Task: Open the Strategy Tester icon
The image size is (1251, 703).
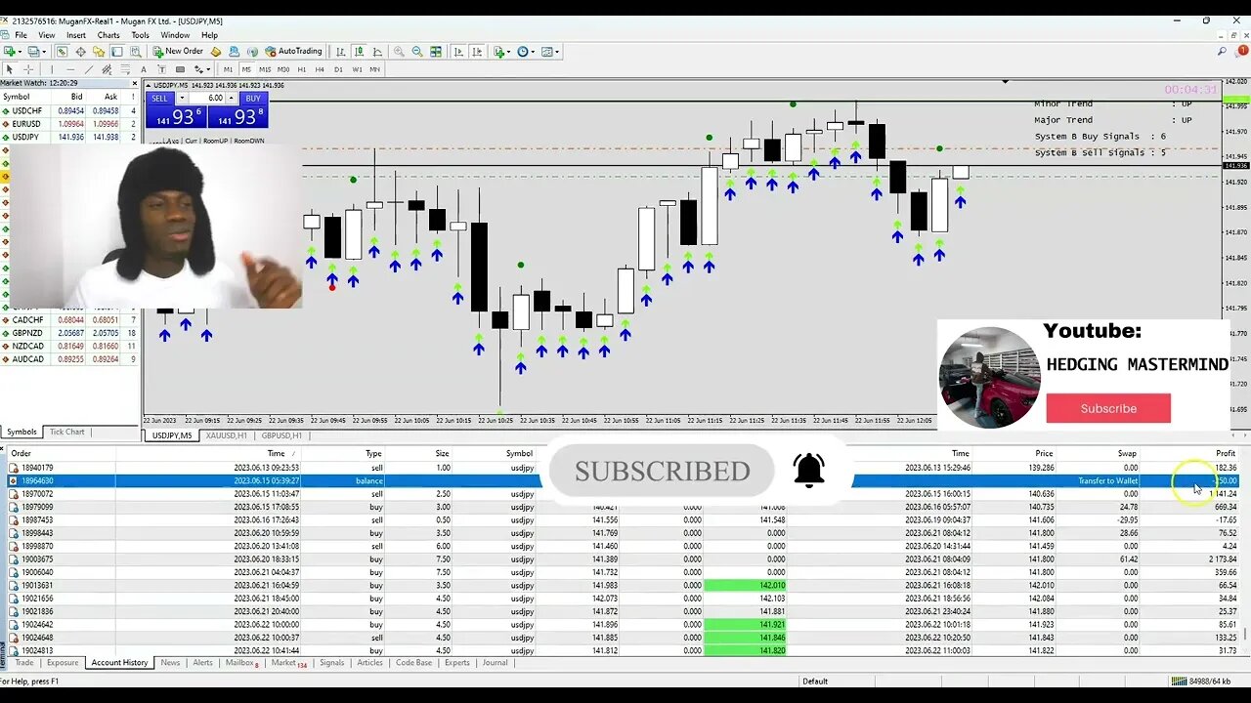Action: click(135, 52)
